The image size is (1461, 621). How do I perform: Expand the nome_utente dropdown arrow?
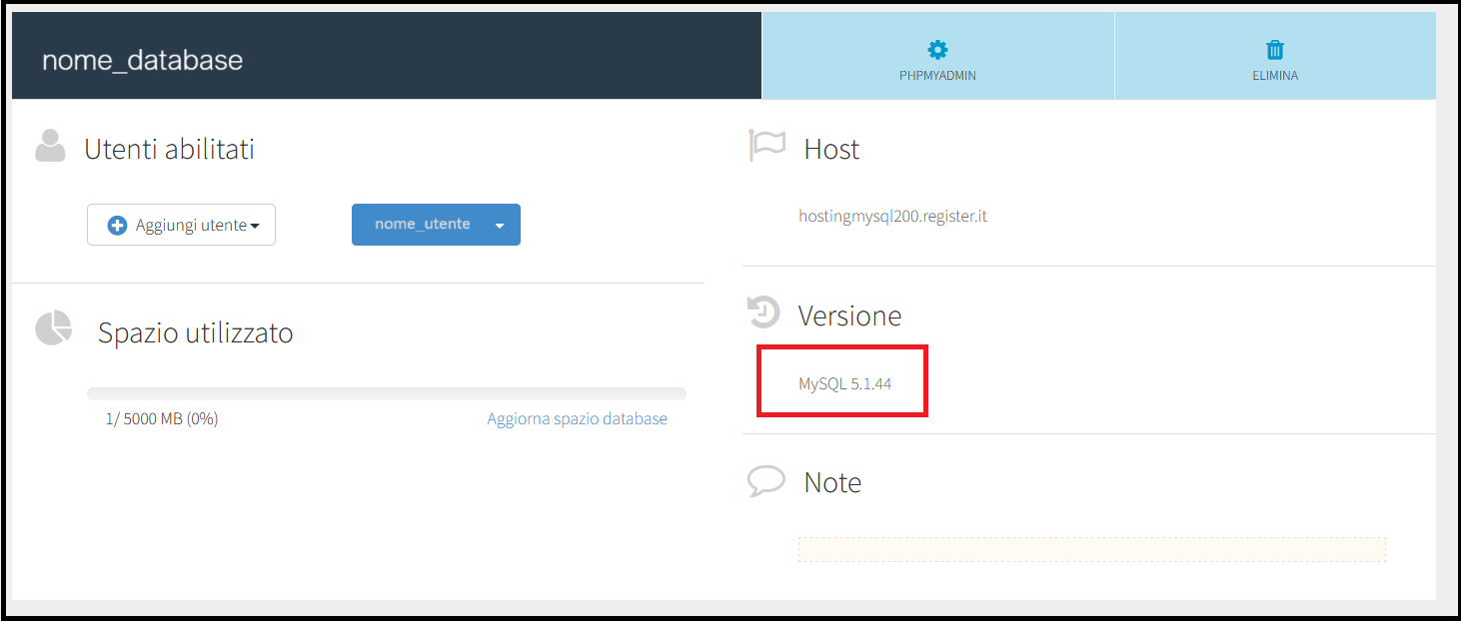click(500, 226)
